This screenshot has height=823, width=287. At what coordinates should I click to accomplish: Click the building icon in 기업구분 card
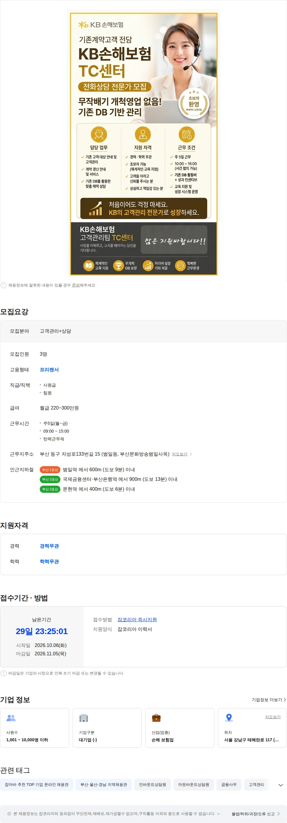83,718
